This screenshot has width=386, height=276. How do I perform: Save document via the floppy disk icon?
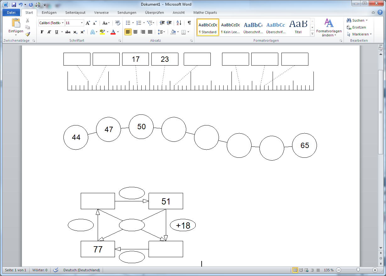(14, 5)
